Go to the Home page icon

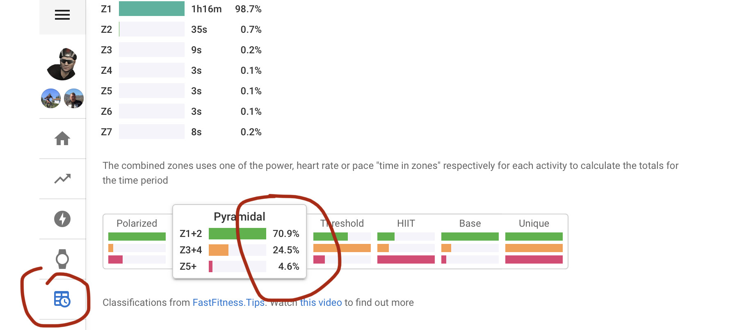(62, 139)
